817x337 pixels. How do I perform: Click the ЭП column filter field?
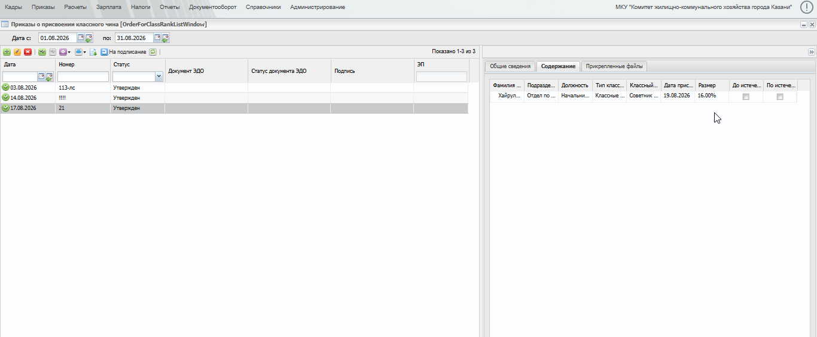pyautogui.click(x=441, y=76)
